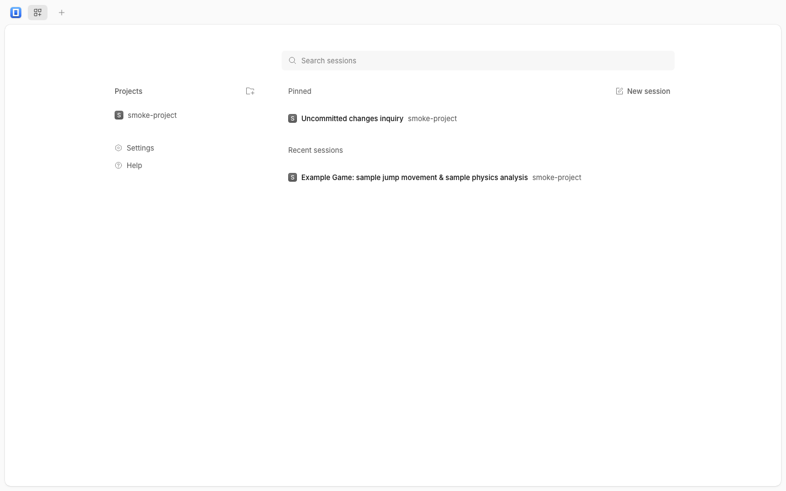
Task: Open Uncommitted changes inquiry session
Action: (352, 118)
